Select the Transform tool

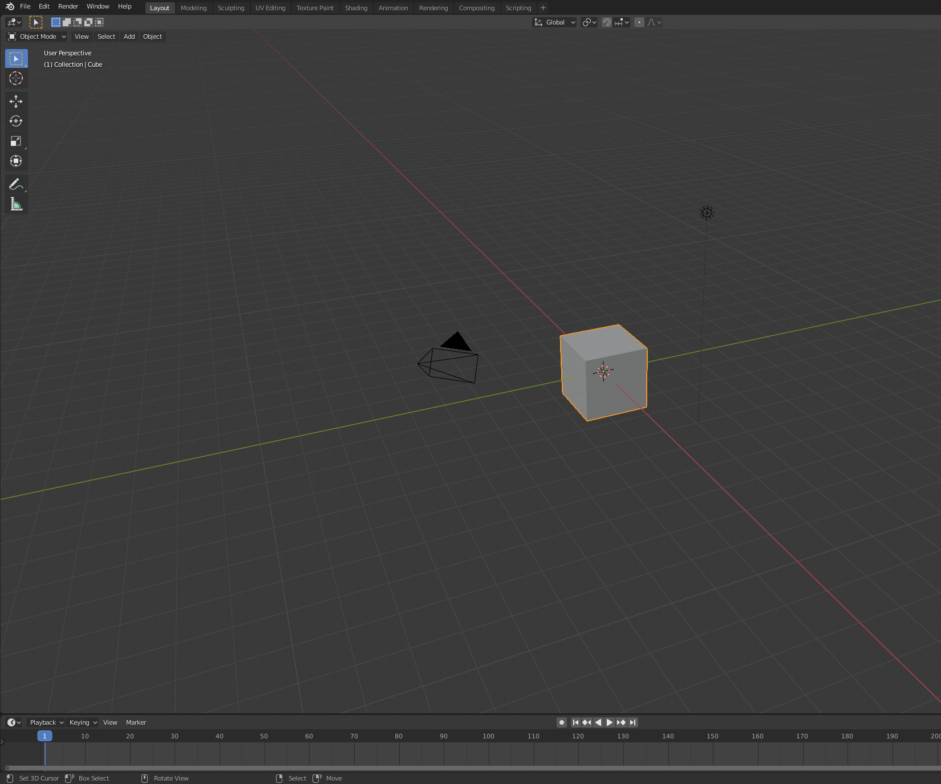pyautogui.click(x=16, y=161)
